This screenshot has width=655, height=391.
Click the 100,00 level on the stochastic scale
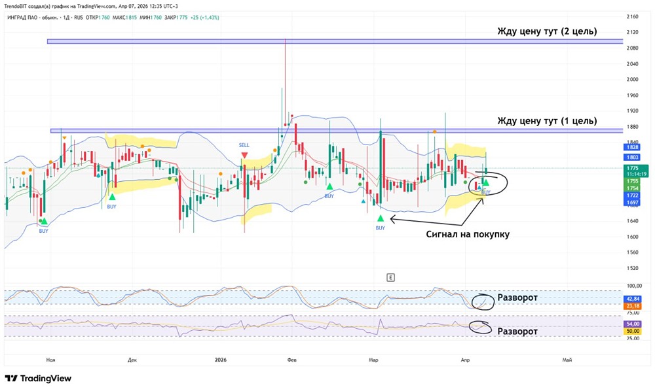(634, 286)
